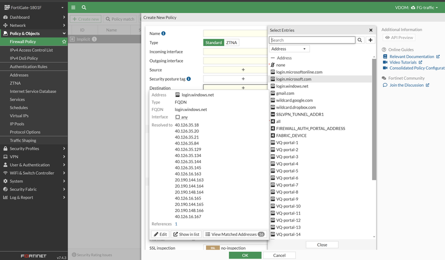This screenshot has height=260, width=445.
Task: Open IPv4 DoS Policy menu item
Action: [x=23, y=58]
